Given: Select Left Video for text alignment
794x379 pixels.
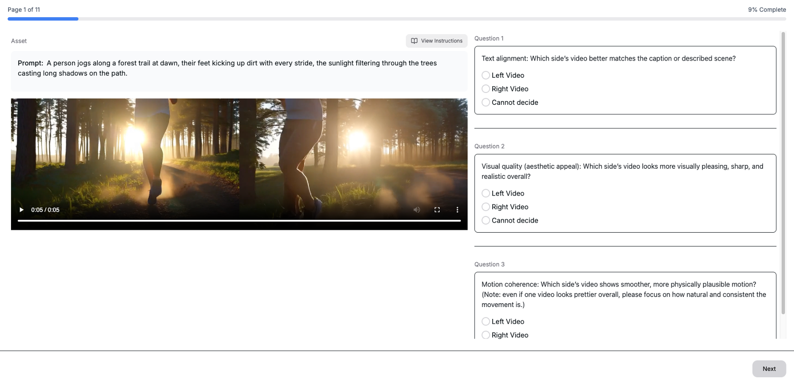Looking at the screenshot, I should [485, 75].
